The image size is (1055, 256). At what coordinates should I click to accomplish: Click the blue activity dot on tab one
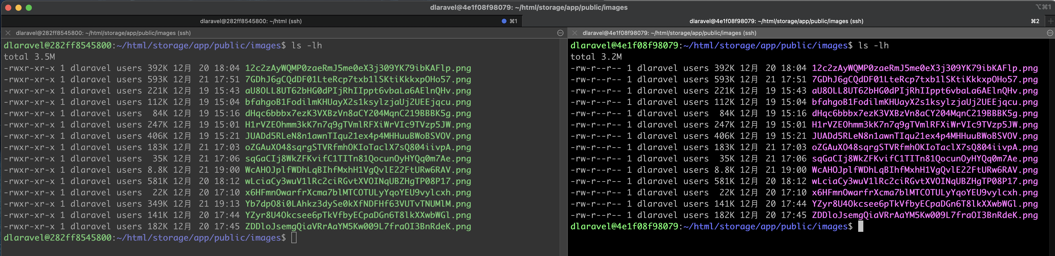click(504, 21)
